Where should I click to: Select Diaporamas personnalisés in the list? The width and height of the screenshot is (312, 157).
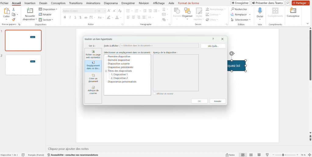point(122,82)
